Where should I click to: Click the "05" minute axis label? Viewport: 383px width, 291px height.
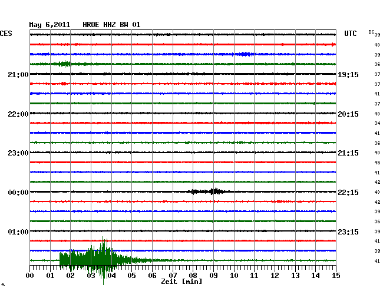click(131, 276)
